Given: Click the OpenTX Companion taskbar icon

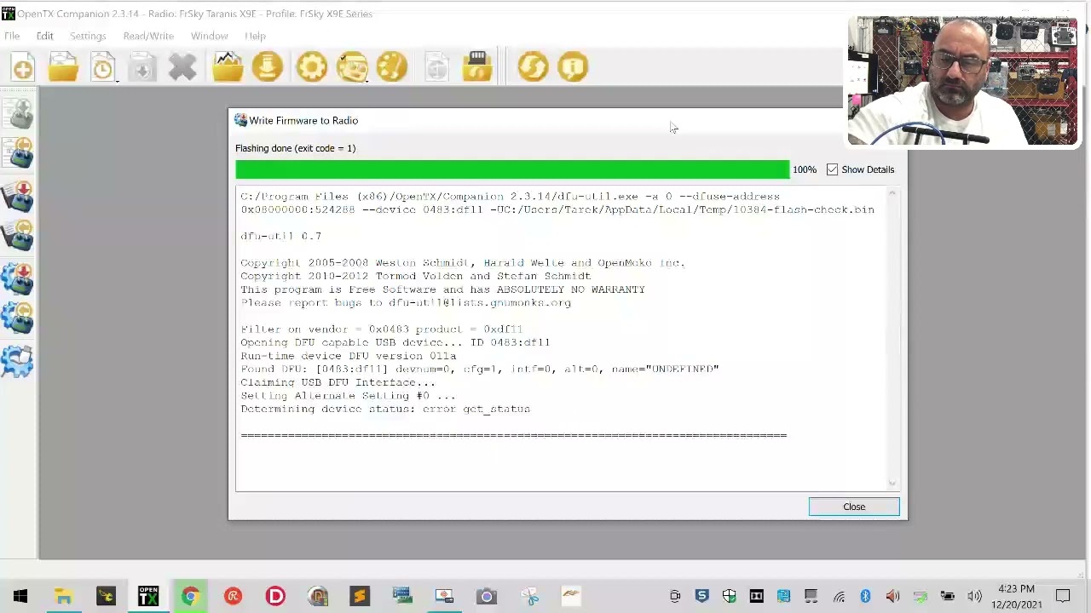Looking at the screenshot, I should click(x=148, y=596).
